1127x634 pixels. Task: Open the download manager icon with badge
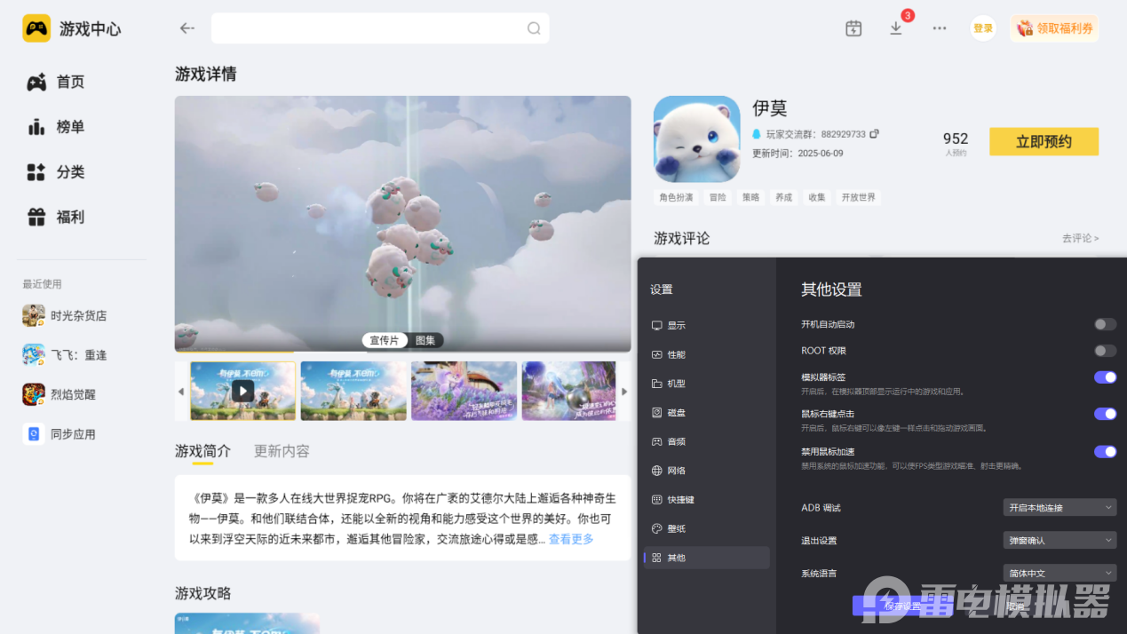[896, 28]
